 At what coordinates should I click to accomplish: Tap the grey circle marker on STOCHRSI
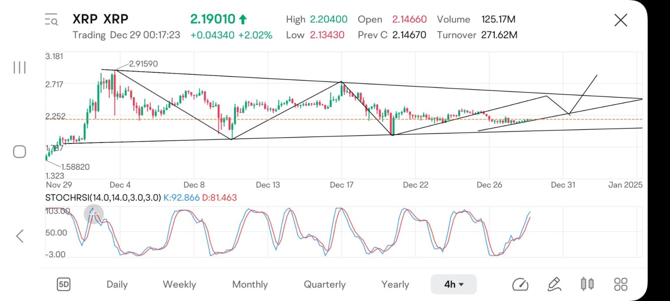point(94,214)
